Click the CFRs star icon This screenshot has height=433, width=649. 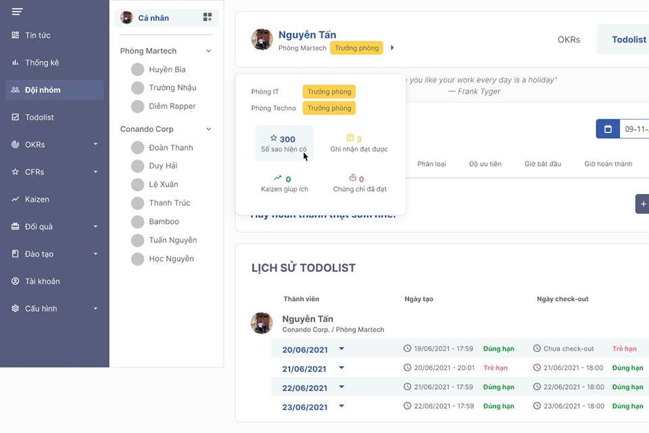click(16, 172)
